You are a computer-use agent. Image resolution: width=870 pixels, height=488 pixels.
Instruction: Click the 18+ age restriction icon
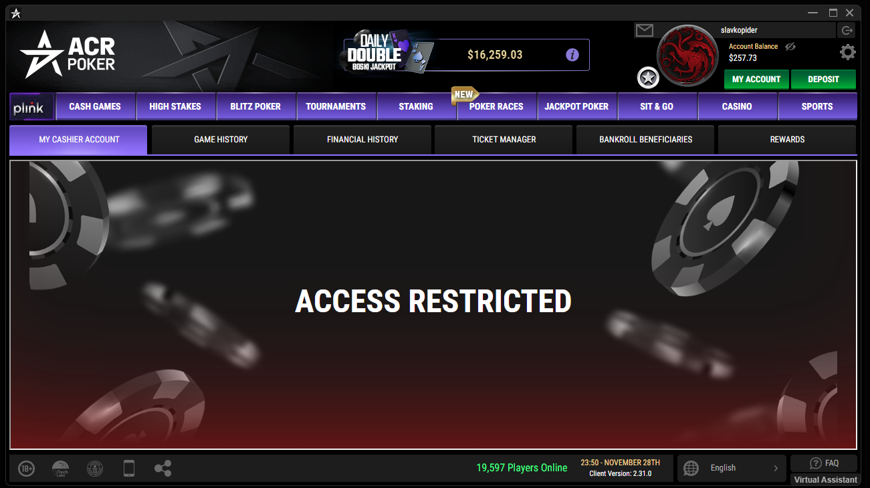26,468
